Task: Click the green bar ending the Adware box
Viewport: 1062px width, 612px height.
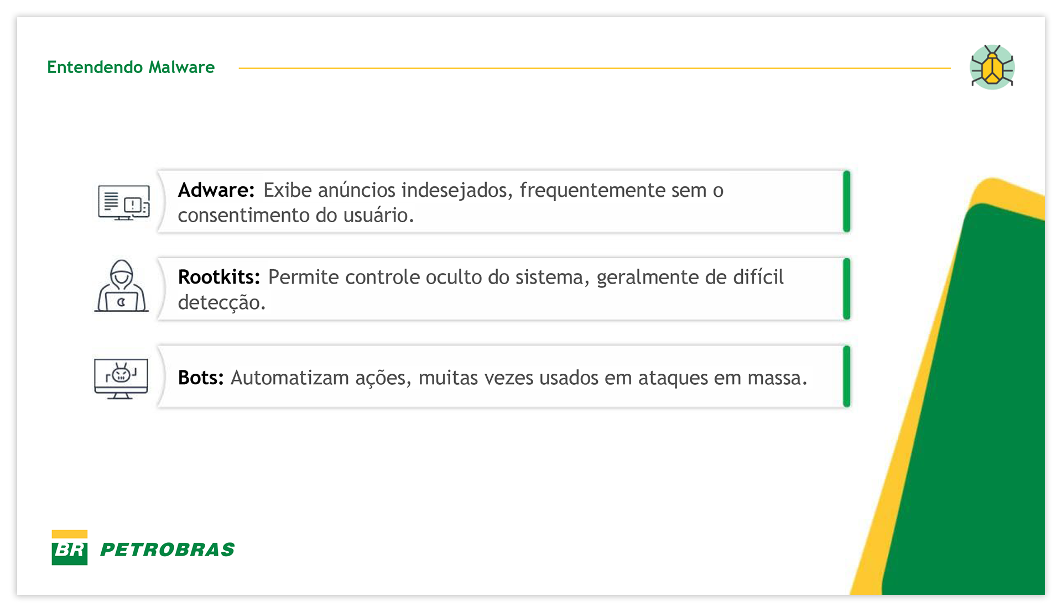Action: [x=846, y=202]
